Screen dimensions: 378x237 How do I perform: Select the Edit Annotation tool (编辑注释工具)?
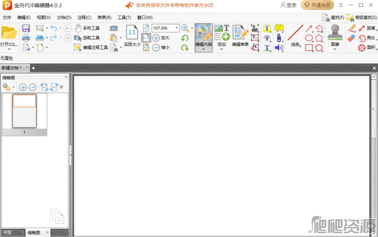tap(91, 47)
